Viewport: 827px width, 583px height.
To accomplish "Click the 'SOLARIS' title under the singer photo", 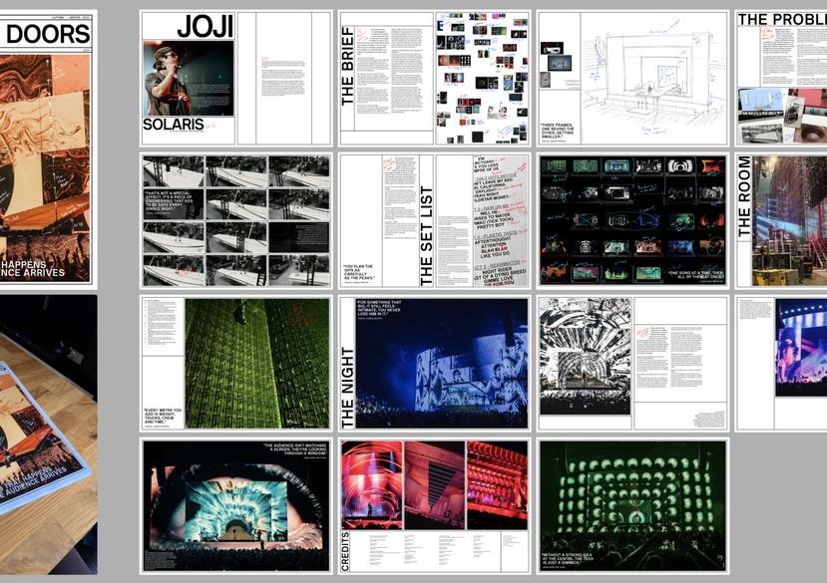I will (x=173, y=125).
